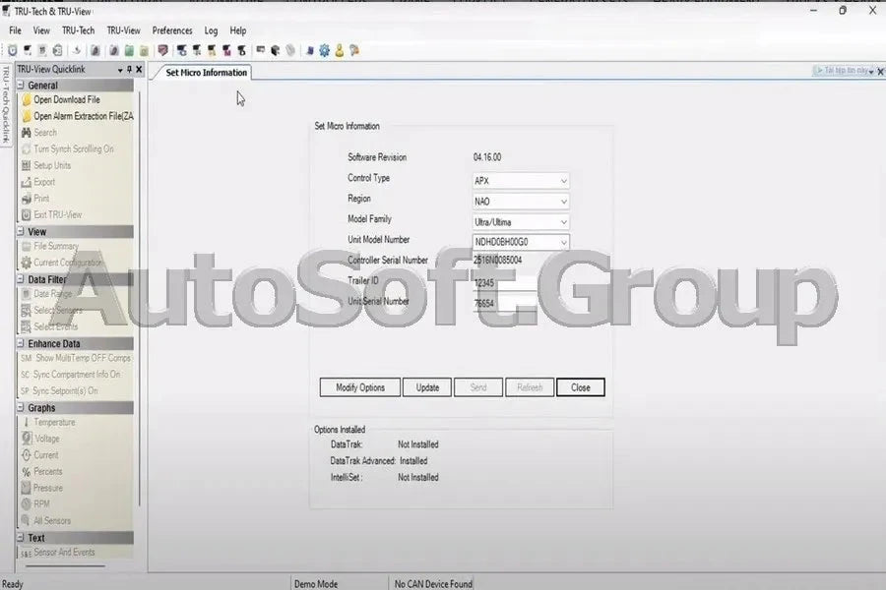This screenshot has height=590, width=886.
Task: Open the Voltage graph
Action: pyautogui.click(x=46, y=439)
